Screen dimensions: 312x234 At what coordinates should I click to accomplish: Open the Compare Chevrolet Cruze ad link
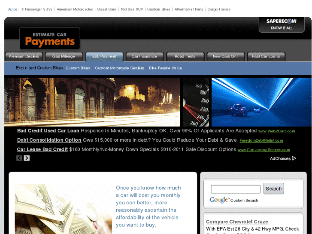[x=237, y=222]
